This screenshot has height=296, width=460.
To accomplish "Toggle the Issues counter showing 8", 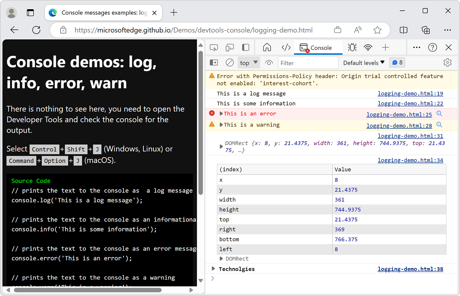I will 397,62.
